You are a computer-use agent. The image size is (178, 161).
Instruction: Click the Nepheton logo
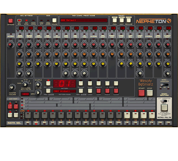[154, 21]
